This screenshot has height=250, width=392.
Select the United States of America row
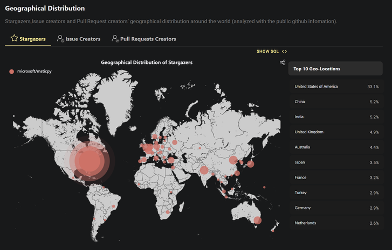coord(336,87)
